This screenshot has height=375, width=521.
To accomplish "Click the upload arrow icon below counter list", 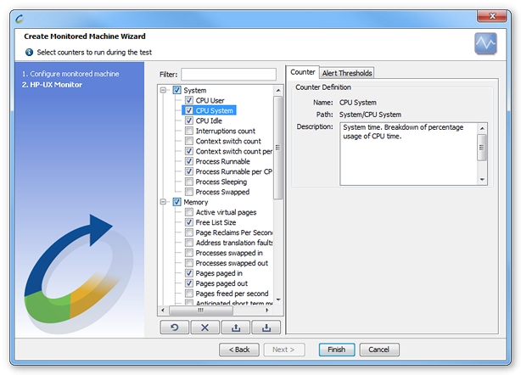I will click(x=236, y=327).
